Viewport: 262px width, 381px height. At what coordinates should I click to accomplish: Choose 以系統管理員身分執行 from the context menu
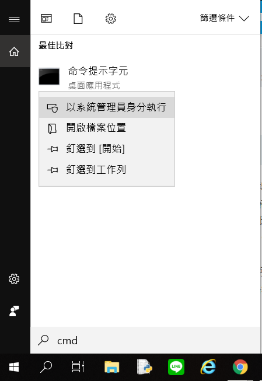point(107,107)
